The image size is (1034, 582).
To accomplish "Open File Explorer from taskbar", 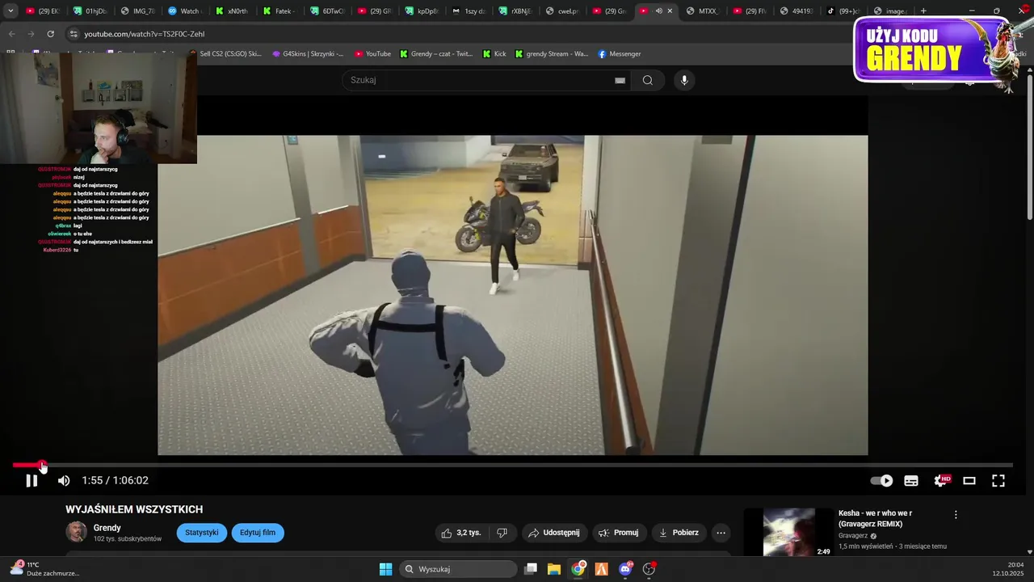I will click(x=554, y=569).
